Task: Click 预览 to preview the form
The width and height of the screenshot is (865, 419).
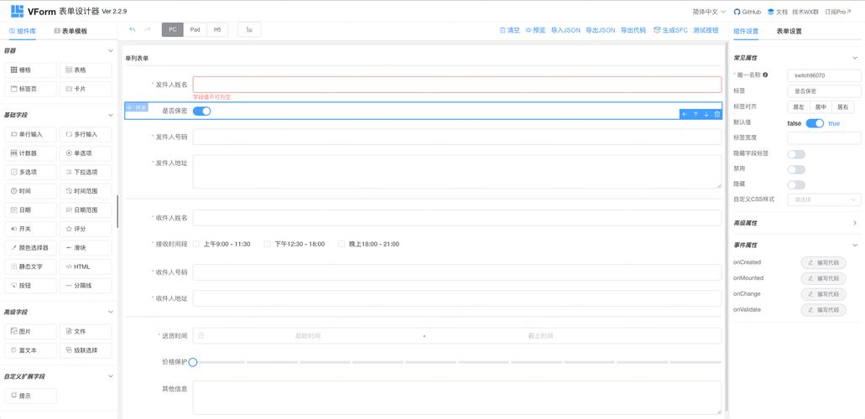Action: point(535,30)
